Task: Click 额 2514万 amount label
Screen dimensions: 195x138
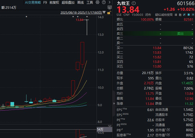Action: pyautogui.click(x=9, y=8)
